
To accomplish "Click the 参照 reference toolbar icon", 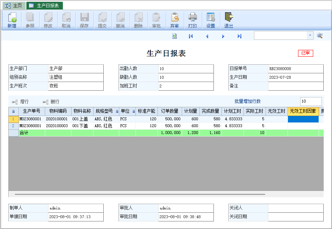I will coord(30,20).
